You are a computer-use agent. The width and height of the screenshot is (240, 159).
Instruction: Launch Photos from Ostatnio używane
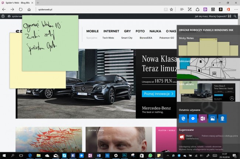click(x=212, y=119)
